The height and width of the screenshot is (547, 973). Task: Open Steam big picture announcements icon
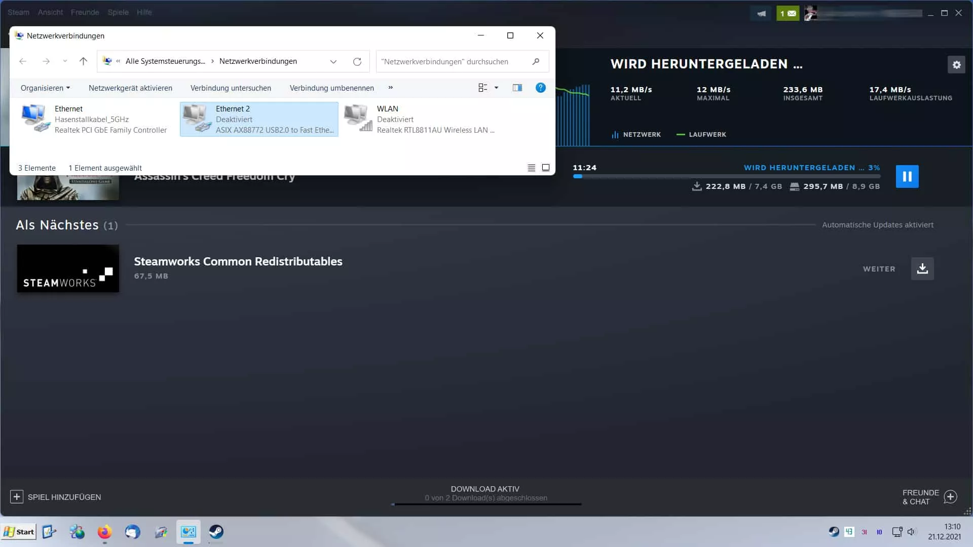pyautogui.click(x=761, y=14)
